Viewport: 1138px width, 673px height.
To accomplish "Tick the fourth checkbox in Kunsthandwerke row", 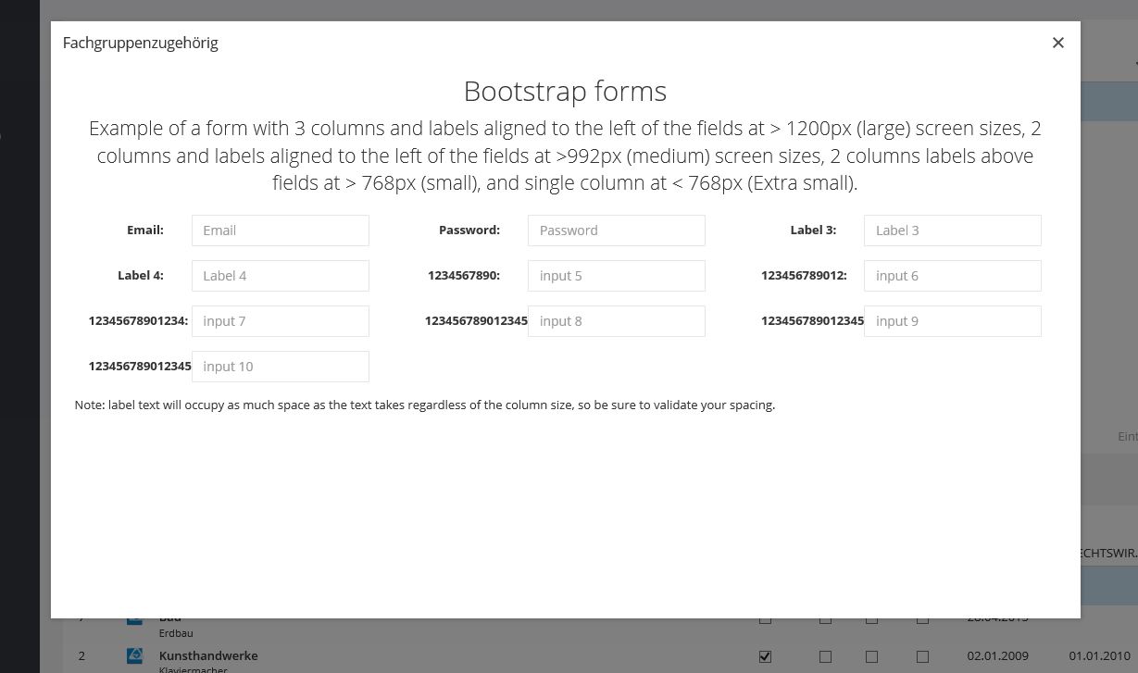I will (x=922, y=656).
